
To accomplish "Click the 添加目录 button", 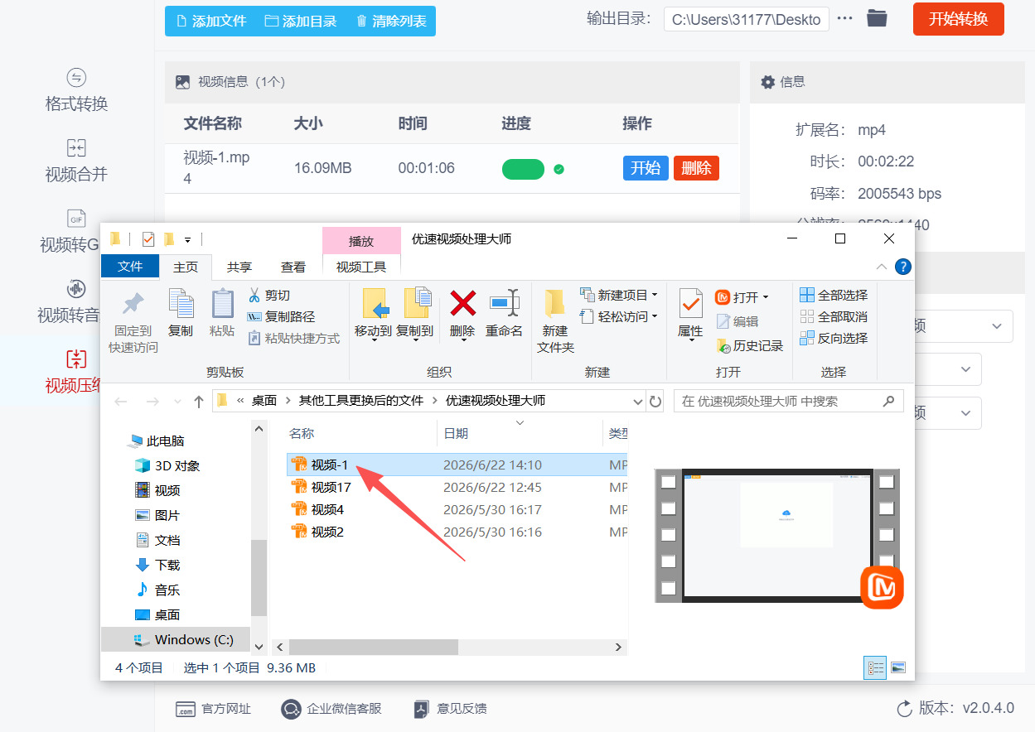I will (301, 21).
